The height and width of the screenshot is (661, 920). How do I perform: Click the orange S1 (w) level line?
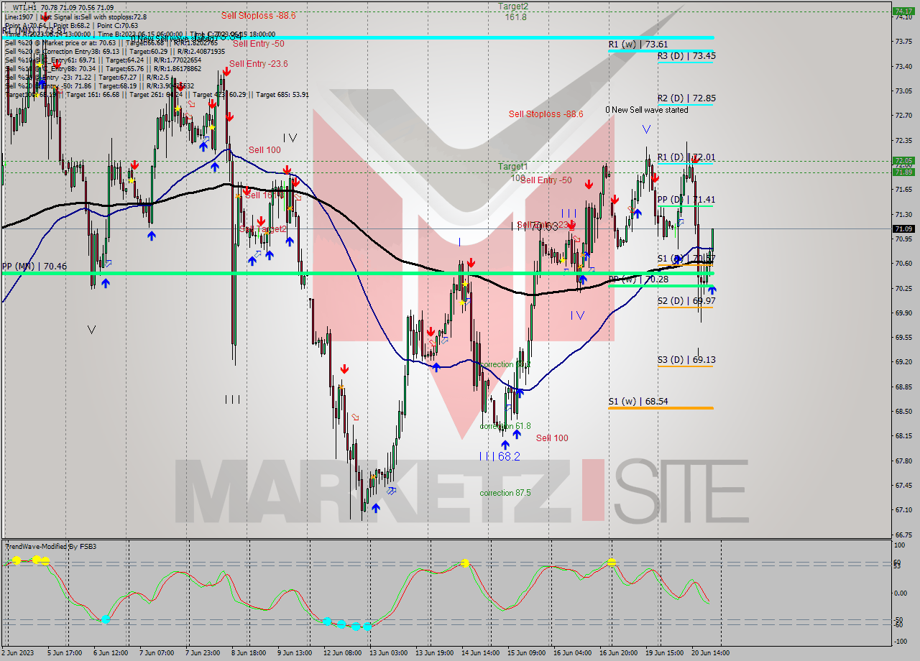[x=661, y=408]
